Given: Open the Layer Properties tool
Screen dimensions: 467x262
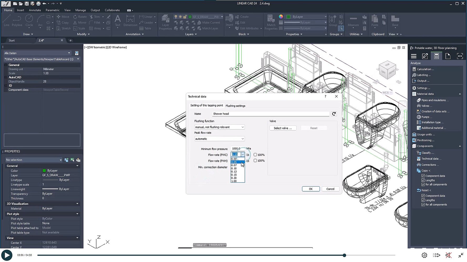Looking at the screenshot, I should click(165, 22).
